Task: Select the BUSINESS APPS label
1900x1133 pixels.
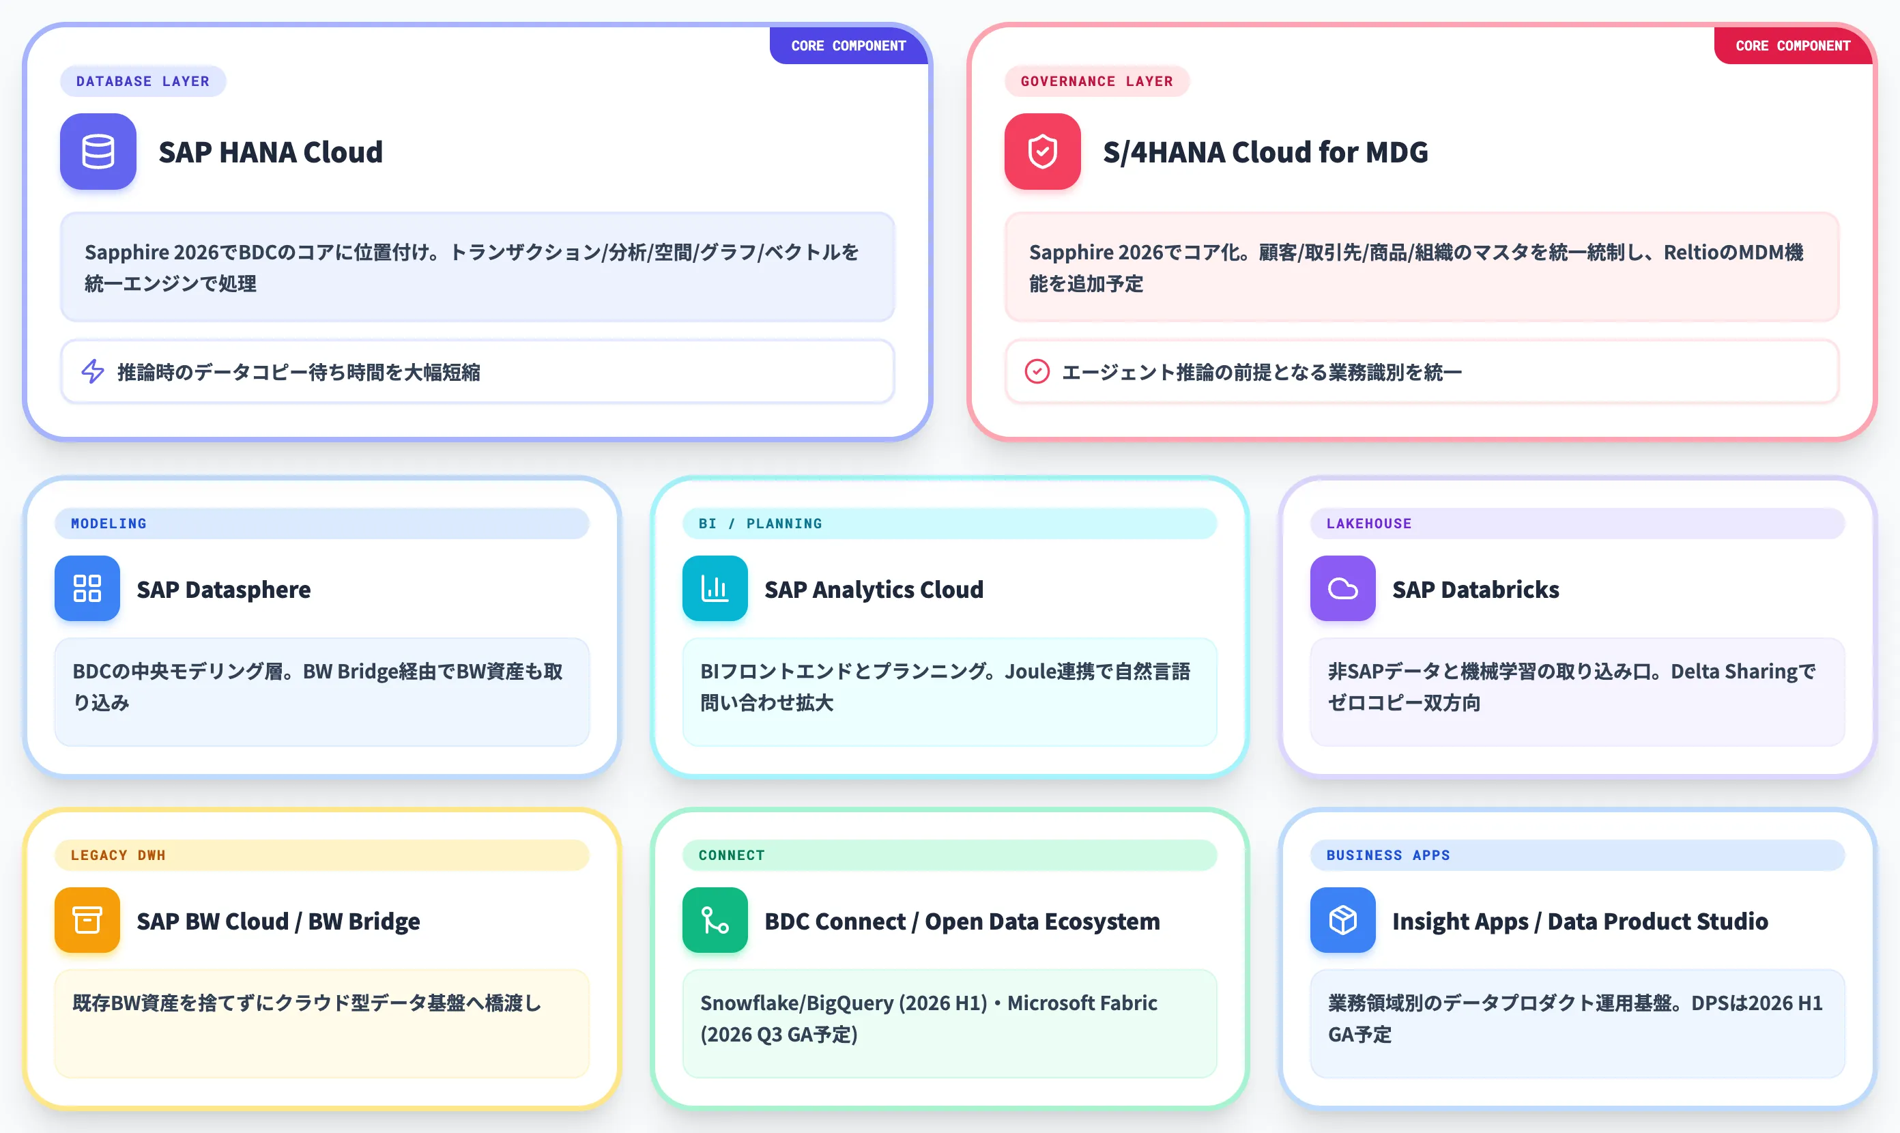Action: click(1577, 855)
